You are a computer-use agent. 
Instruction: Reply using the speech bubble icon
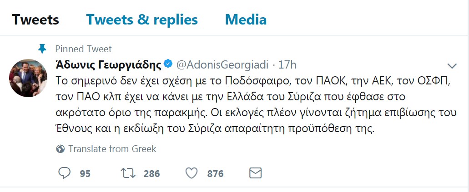[64, 173]
